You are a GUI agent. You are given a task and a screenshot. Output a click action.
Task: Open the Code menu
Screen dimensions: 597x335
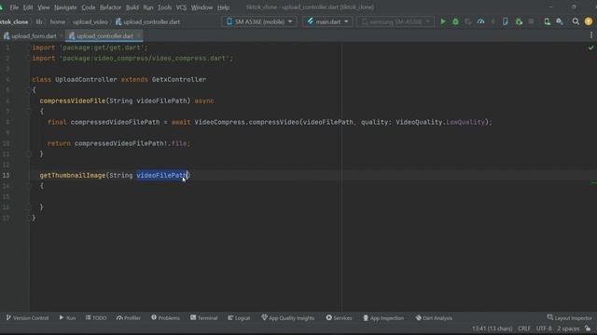89,7
